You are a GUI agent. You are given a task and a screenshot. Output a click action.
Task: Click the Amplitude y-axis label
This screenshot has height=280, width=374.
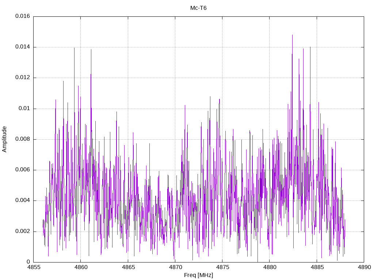point(4,139)
